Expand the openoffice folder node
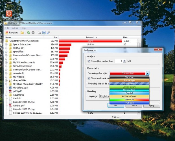 [x=6, y=52]
